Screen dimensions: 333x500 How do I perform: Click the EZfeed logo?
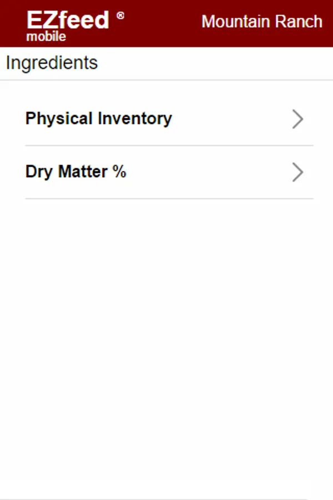point(68,21)
